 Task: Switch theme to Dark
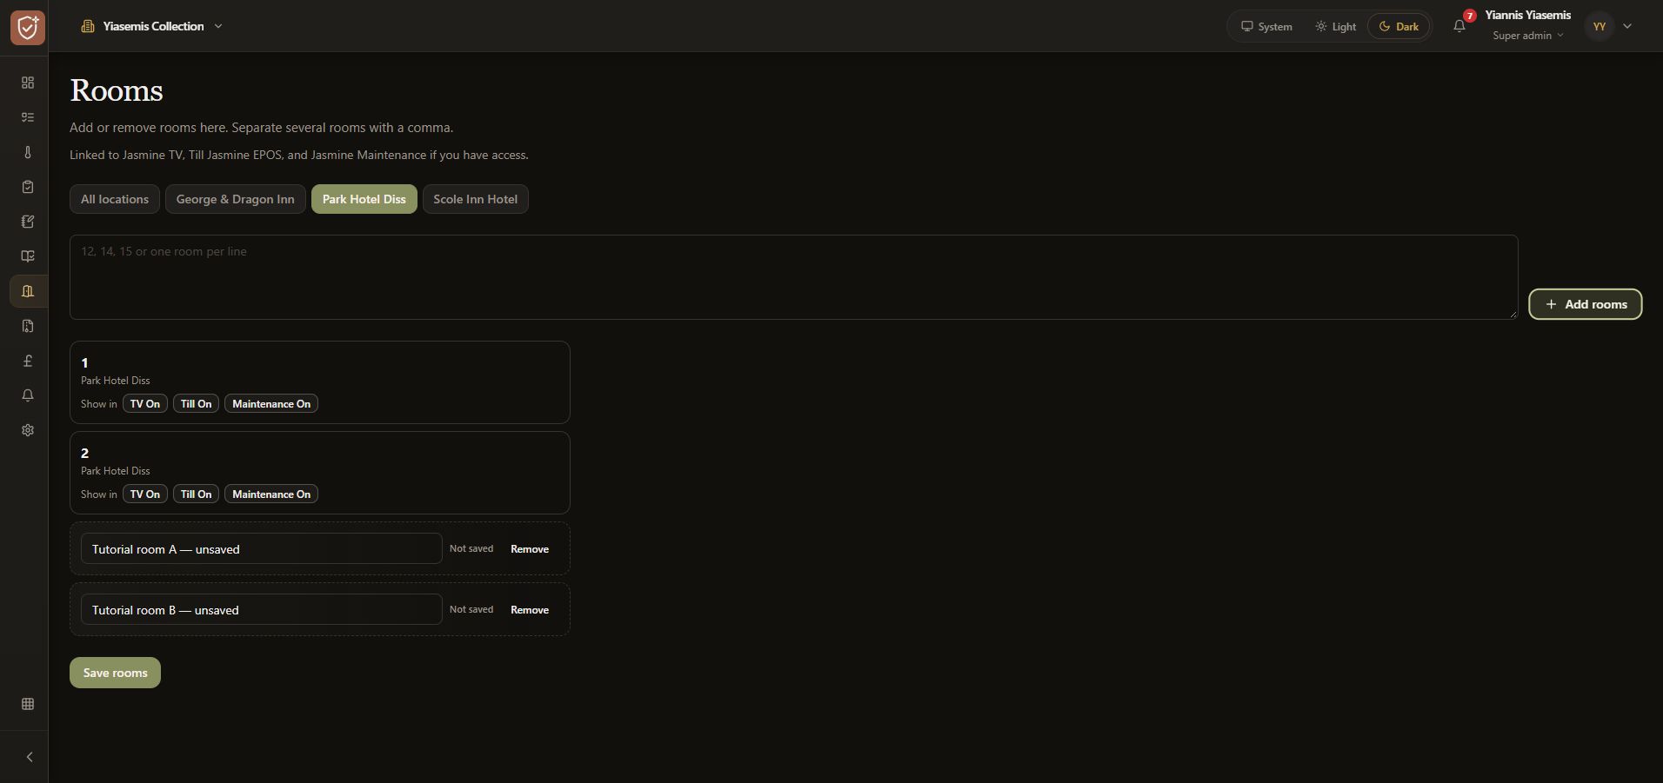(x=1399, y=26)
